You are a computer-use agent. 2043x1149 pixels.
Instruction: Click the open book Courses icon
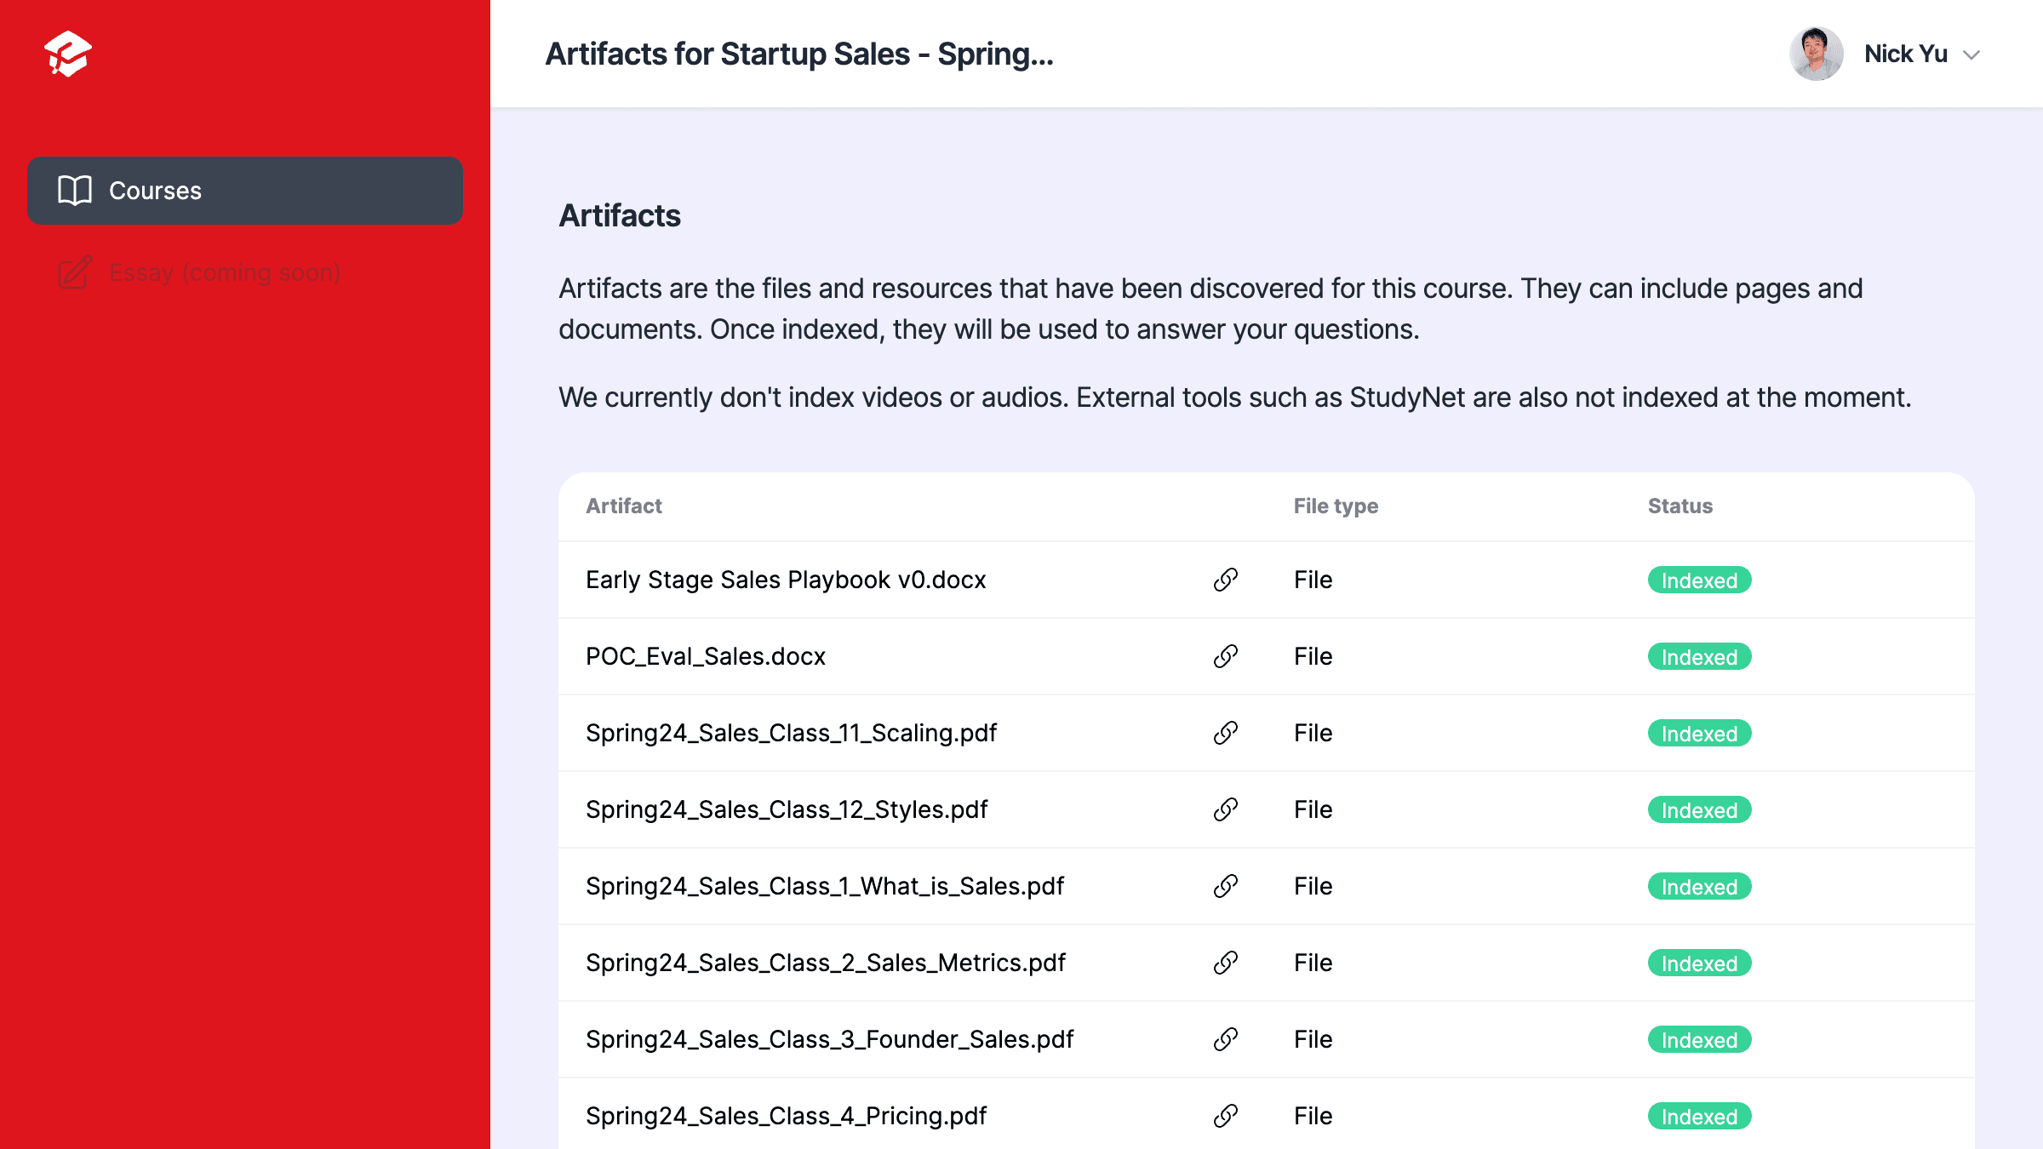tap(75, 191)
